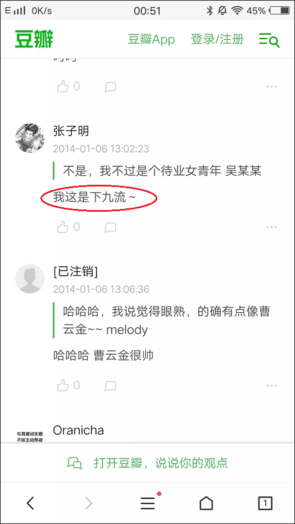Show more options for the top comment
Viewport: 295px width, 524px height.
click(271, 87)
